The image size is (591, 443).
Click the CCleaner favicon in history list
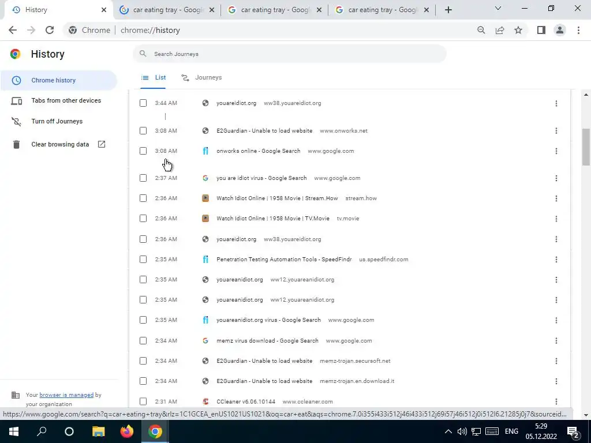205,401
